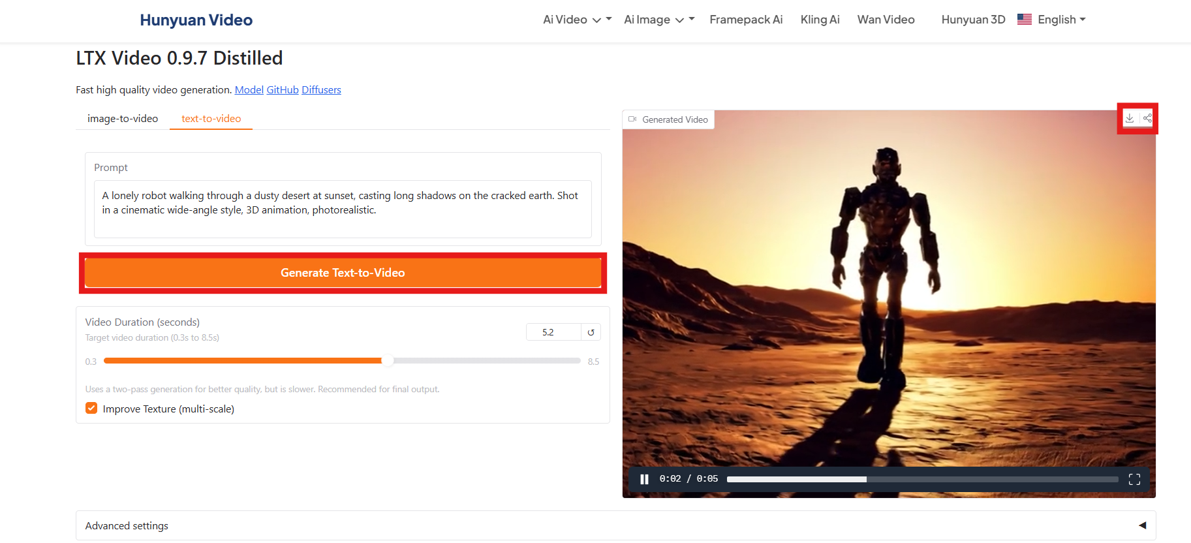1191x543 pixels.
Task: Share the generated video
Action: (1147, 118)
